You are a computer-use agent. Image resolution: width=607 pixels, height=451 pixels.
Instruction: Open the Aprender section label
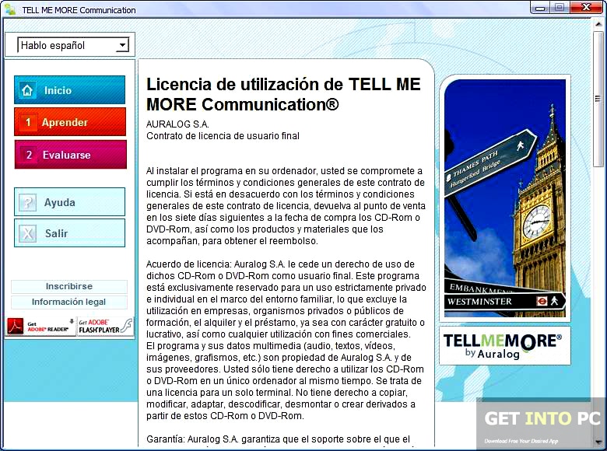pyautogui.click(x=65, y=122)
